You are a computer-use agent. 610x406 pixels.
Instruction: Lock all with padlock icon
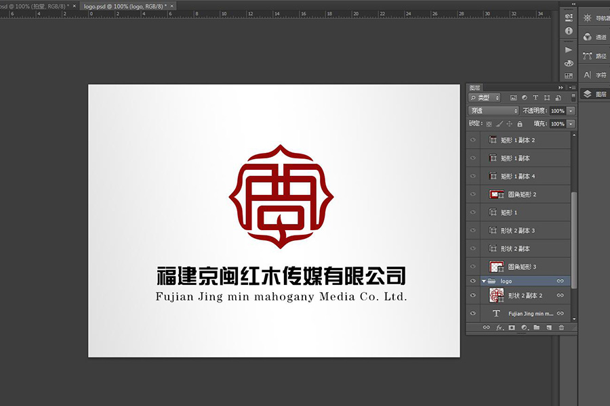[520, 124]
